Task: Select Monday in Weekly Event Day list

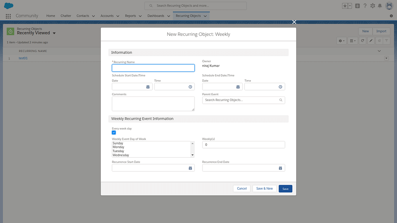Action: click(119, 147)
